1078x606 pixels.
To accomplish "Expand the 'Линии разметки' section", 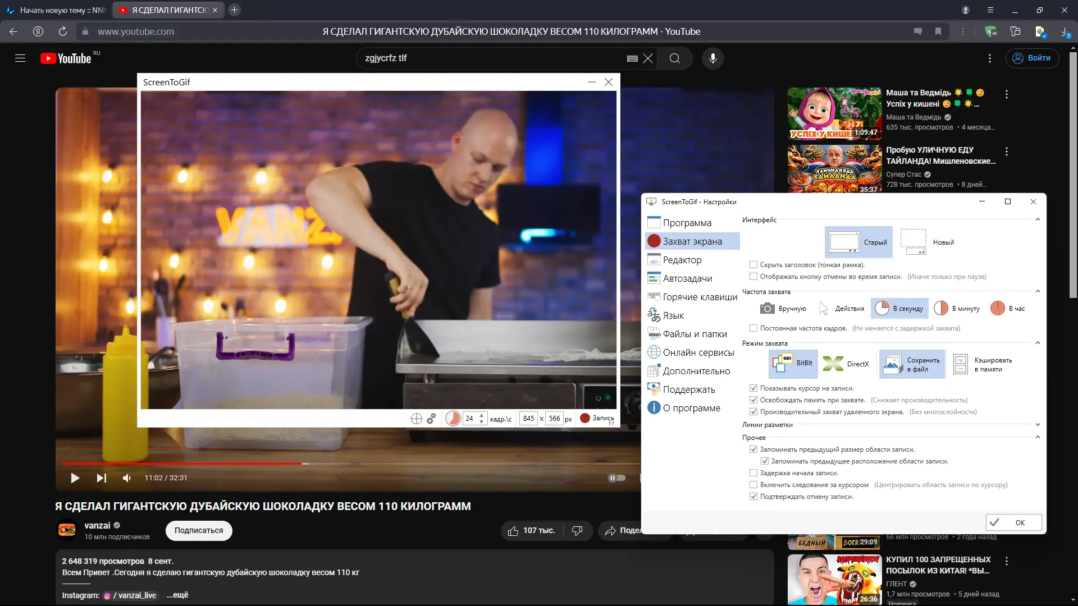I will click(x=1038, y=425).
